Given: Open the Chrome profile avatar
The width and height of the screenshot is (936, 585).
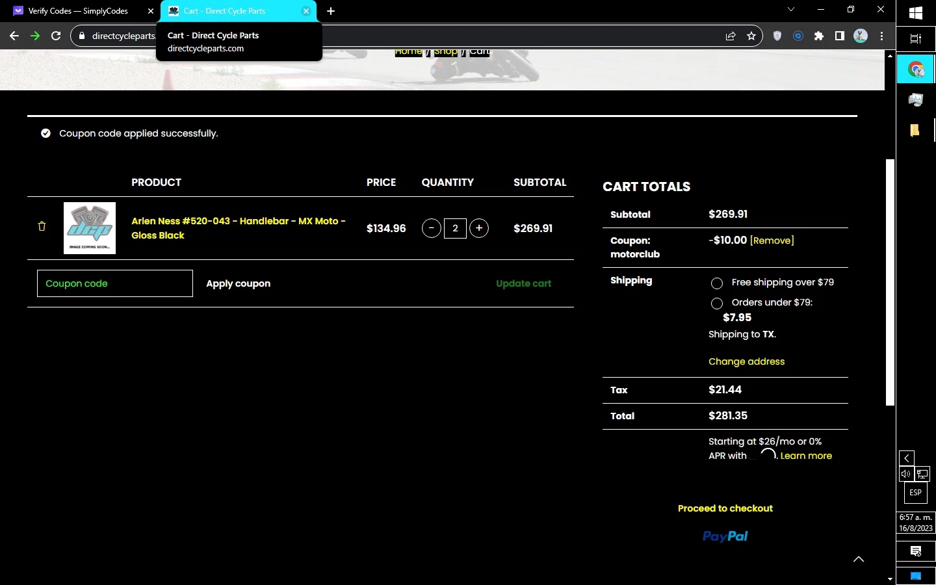Looking at the screenshot, I should 861,36.
